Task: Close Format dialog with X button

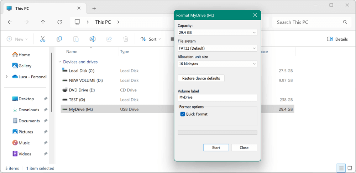Action: 255,15
